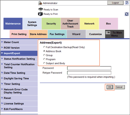
Task: Expand arrow beside Timer Setting
Action: click(x=2, y=84)
